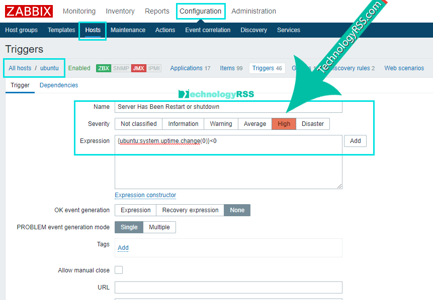The height and width of the screenshot is (300, 433).
Task: Click inside the URL text field
Action: tap(228, 287)
